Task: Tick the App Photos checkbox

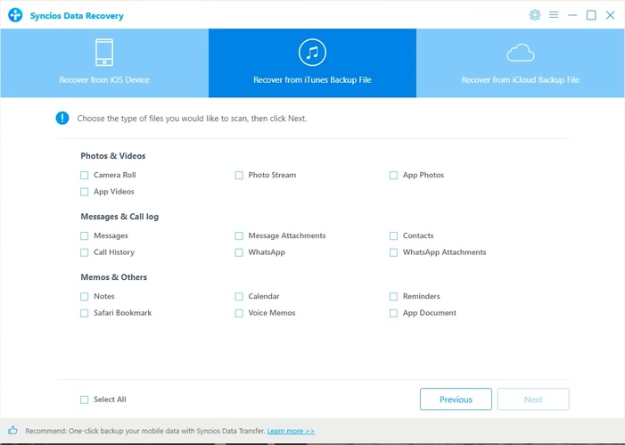Action: coord(393,175)
